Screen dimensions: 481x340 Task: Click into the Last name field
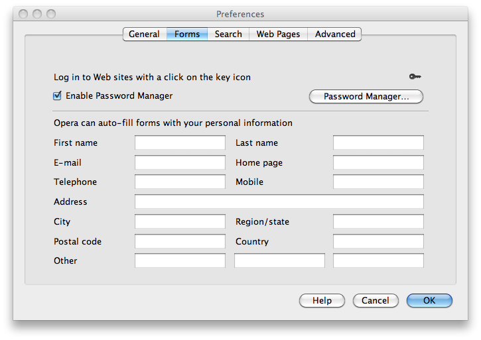[x=378, y=143]
